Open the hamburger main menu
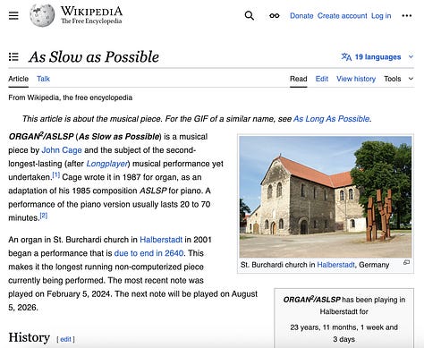Image resolution: width=424 pixels, height=348 pixels. coord(13,15)
